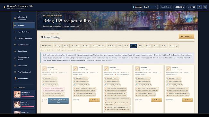Select the Accessory filter tab

tap(174, 46)
